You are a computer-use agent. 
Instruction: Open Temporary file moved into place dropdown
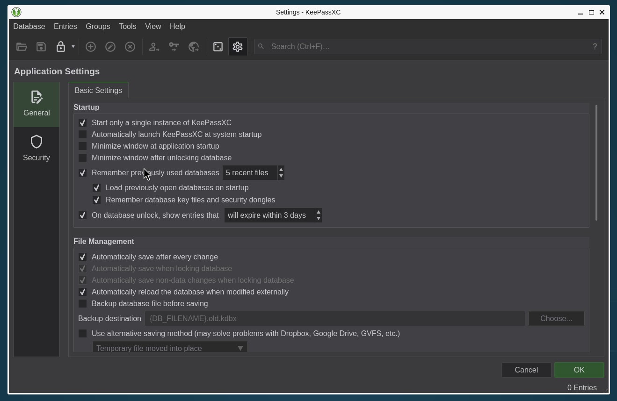170,348
